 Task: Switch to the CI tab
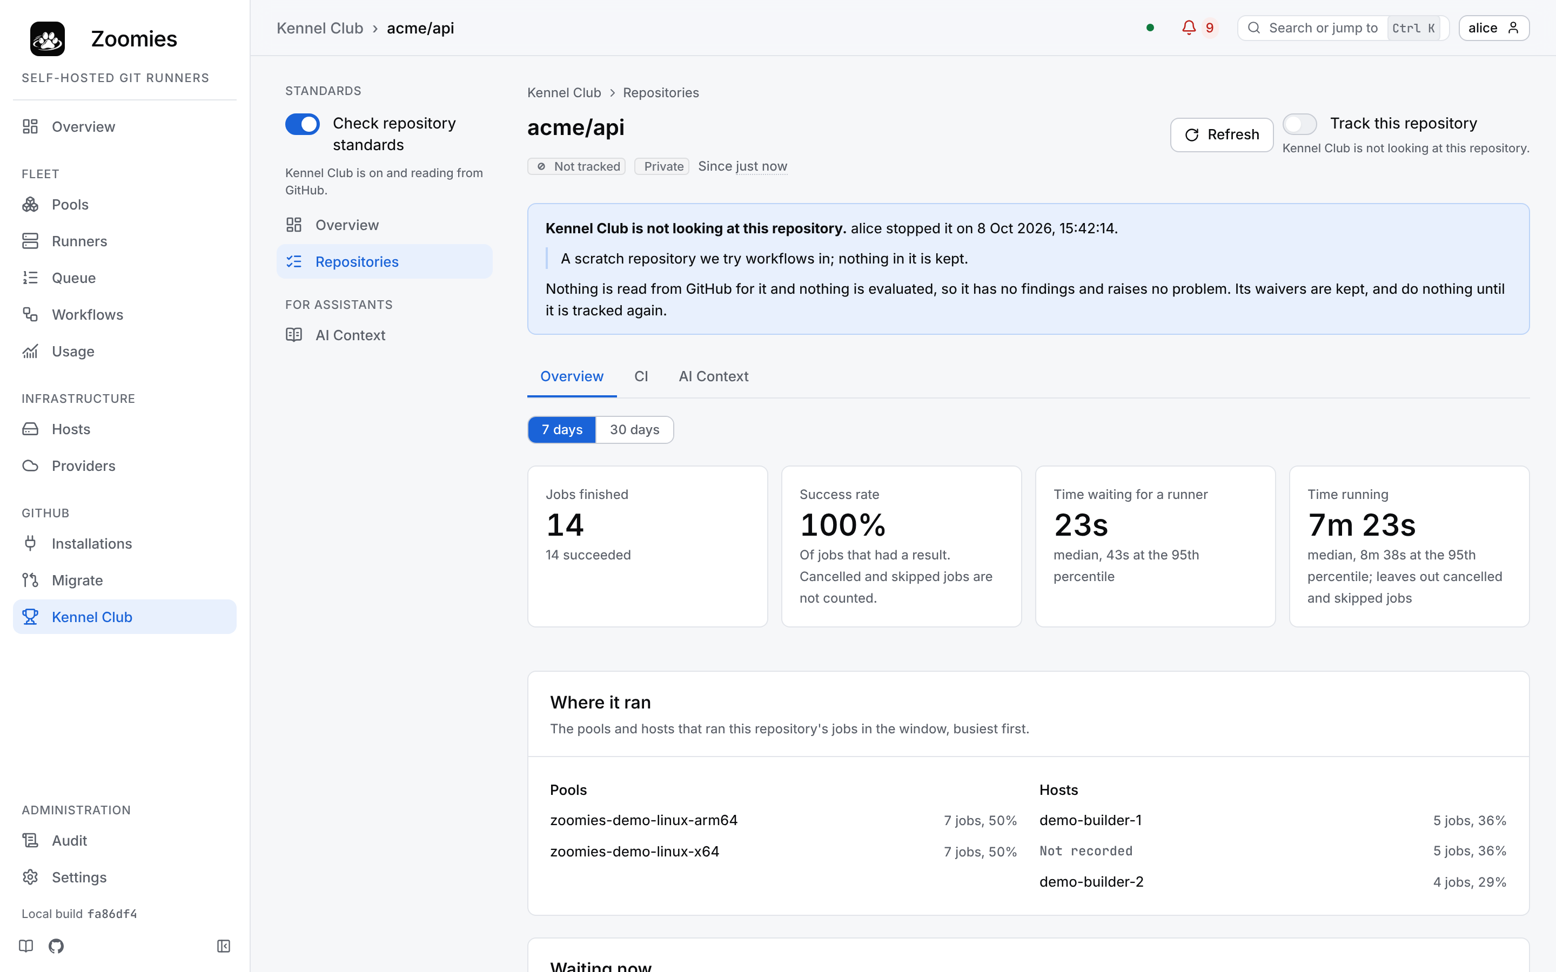(x=641, y=376)
